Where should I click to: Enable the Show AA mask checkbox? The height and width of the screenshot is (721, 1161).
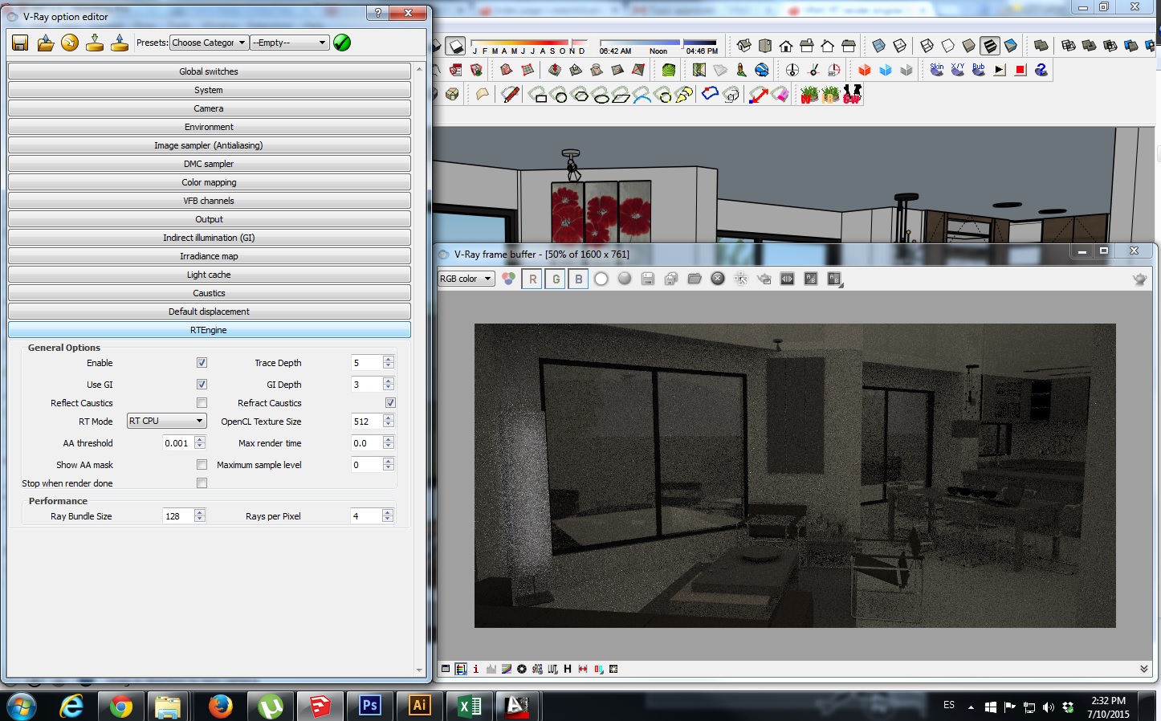pyautogui.click(x=202, y=465)
